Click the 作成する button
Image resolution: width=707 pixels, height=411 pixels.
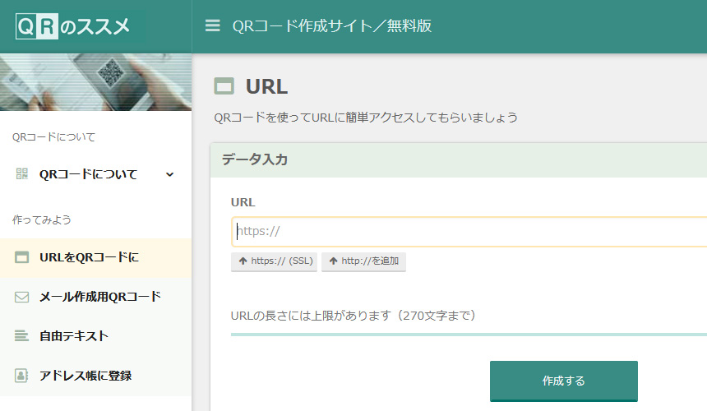point(563,381)
